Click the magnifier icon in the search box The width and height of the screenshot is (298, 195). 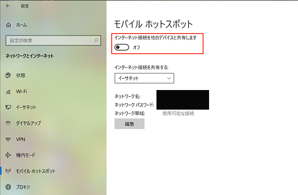[x=95, y=41]
